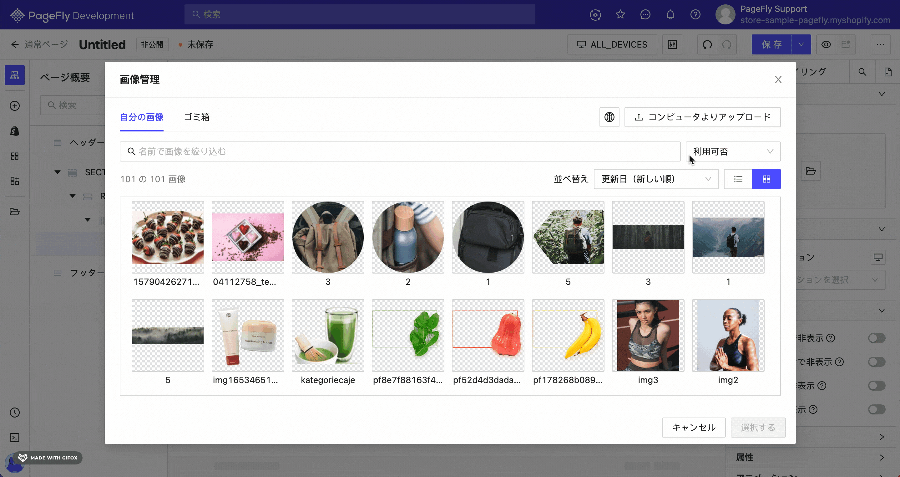The height and width of the screenshot is (477, 900).
Task: Click the 通常ページ back link
Action: [46, 44]
